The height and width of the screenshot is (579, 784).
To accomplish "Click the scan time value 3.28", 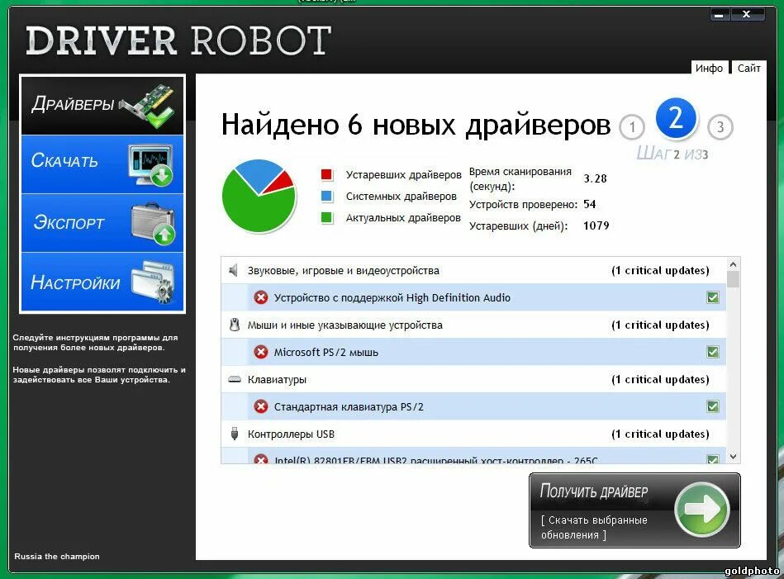I will 595,178.
